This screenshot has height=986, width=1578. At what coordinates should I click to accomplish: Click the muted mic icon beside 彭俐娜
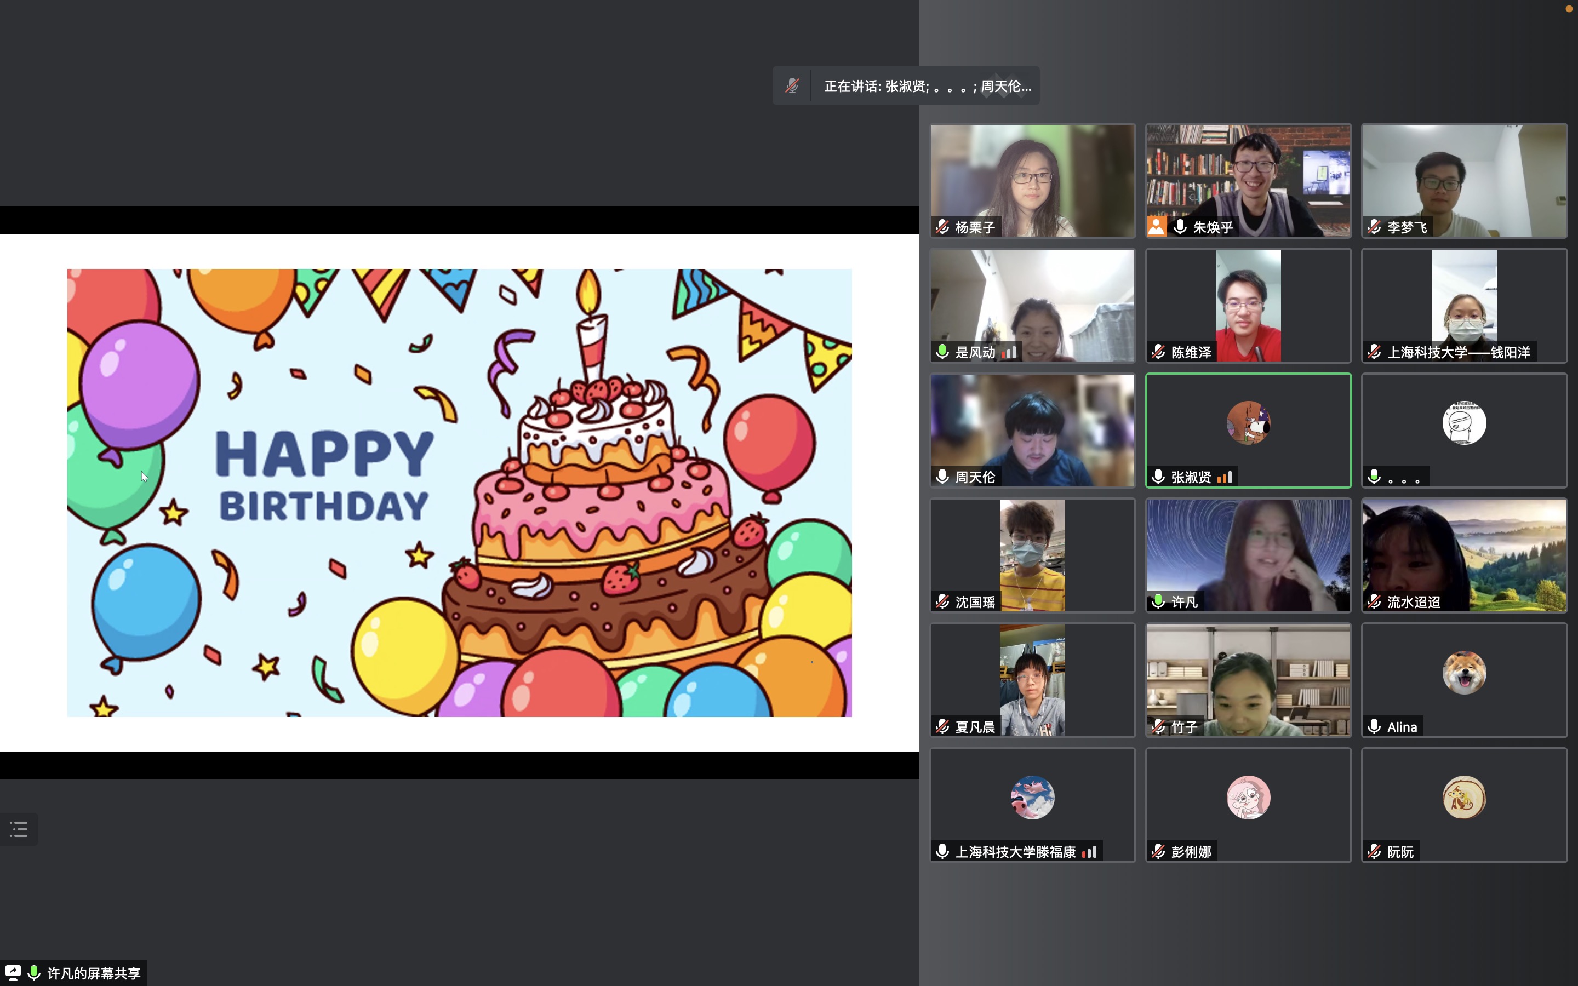[x=1158, y=851]
